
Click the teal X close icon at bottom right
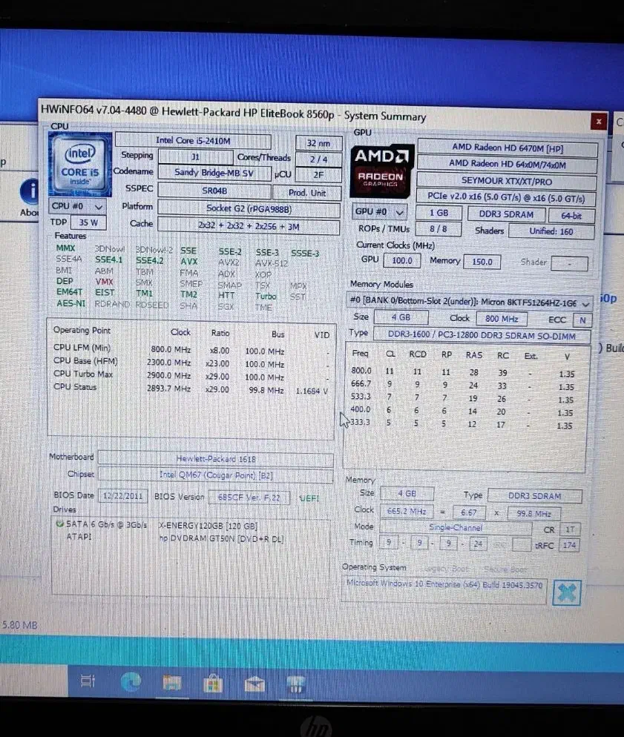pos(566,592)
